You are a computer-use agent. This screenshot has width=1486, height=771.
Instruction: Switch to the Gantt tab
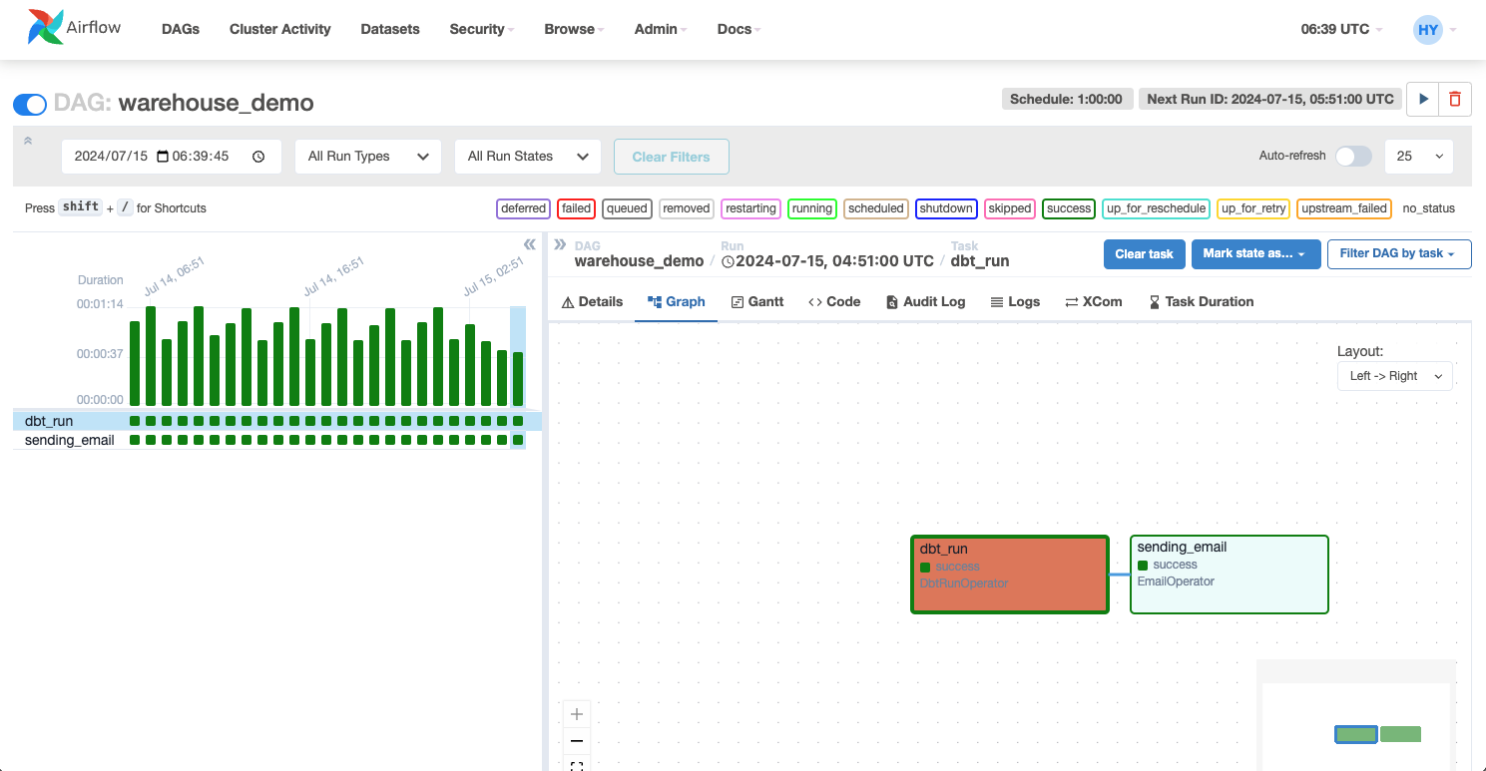pyautogui.click(x=757, y=301)
